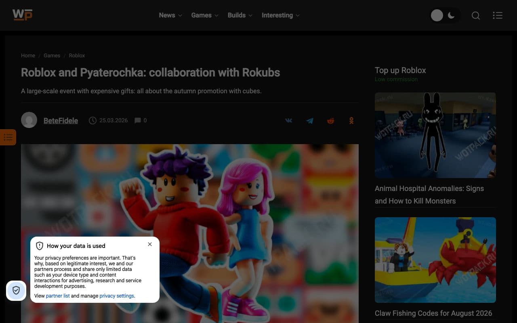
Task: Open the Games breadcrumb link
Action: tap(52, 56)
